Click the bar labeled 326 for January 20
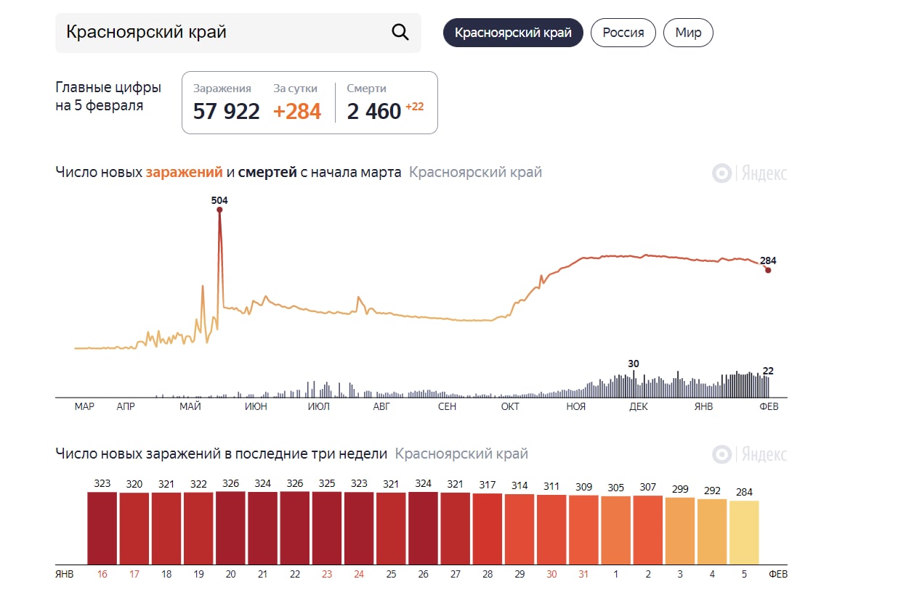Viewport: 922px width, 595px height. pos(230,528)
